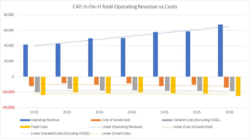Click the chart title text
Image resolution: width=250 pixels, height=139 pixels.
point(125,7)
